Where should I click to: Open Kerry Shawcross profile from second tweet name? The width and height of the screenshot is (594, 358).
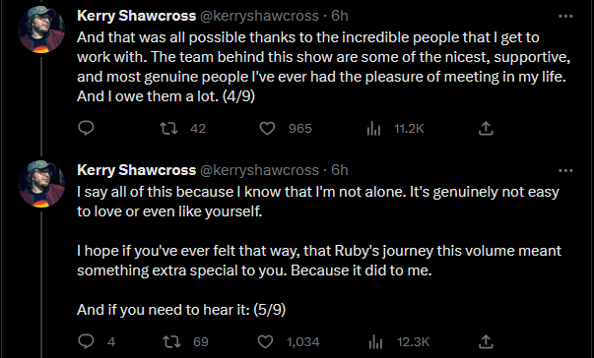[x=136, y=170]
